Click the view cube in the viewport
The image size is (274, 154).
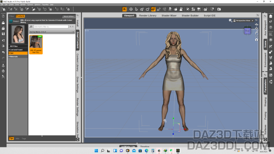pos(247,31)
